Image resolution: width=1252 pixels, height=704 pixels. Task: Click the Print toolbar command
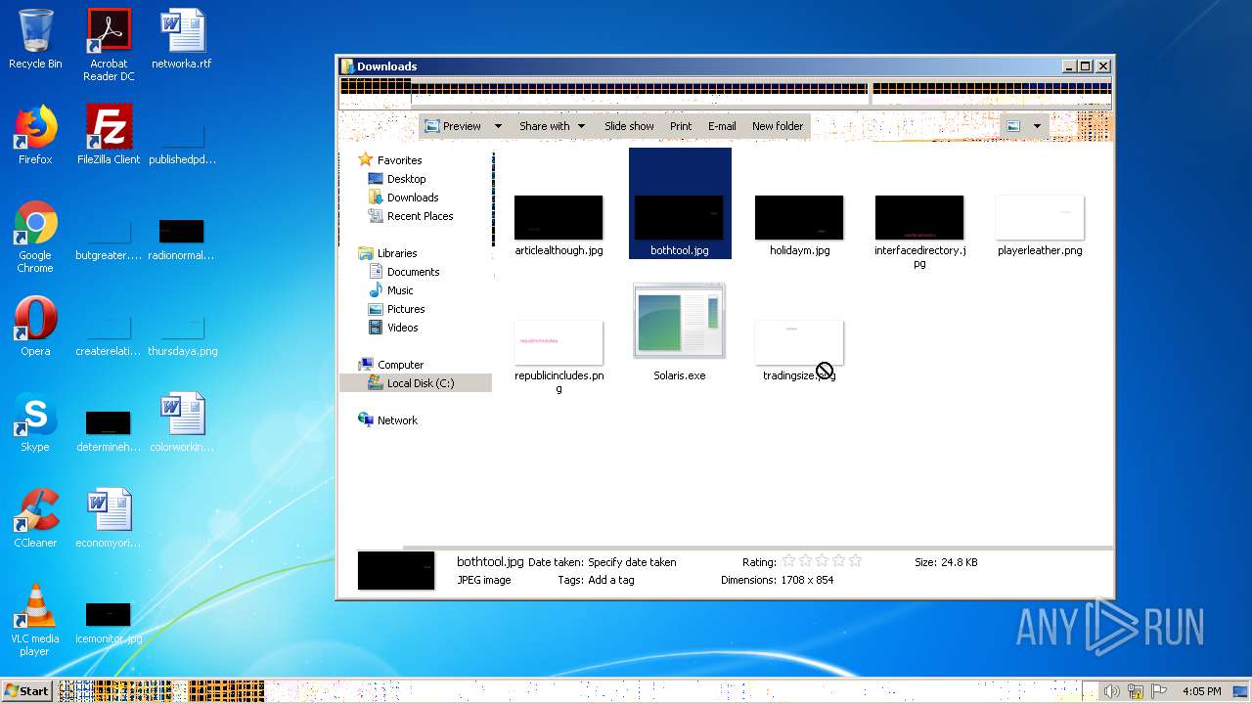(681, 126)
